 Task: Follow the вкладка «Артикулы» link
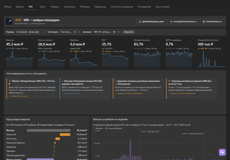click(18, 96)
